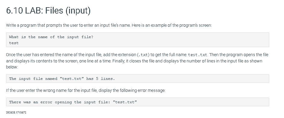284x118 pixels.
Task: Click the '6.10 LAB: Files (input)' heading
Action: tap(48, 10)
